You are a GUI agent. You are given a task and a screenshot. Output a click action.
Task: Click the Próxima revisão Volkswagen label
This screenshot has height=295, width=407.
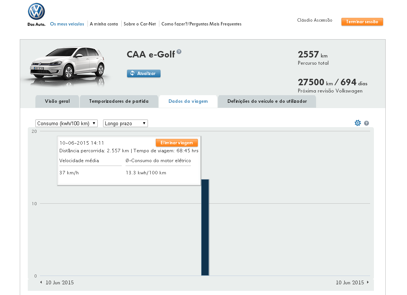(x=330, y=91)
